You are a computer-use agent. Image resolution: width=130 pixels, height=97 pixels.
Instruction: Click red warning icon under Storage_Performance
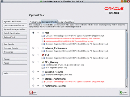(x=45, y=82)
